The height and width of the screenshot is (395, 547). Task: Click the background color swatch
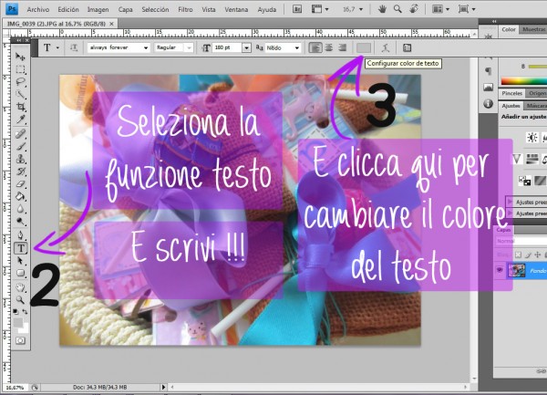[26, 329]
